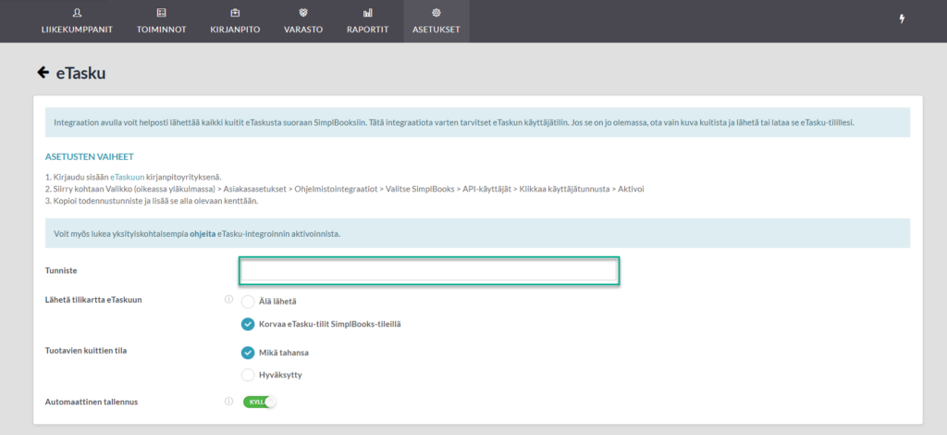
Task: Click the blue banner starting Integraation avulla
Action: pos(477,123)
